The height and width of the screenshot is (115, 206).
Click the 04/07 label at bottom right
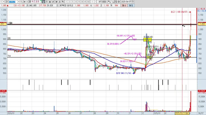(201, 113)
